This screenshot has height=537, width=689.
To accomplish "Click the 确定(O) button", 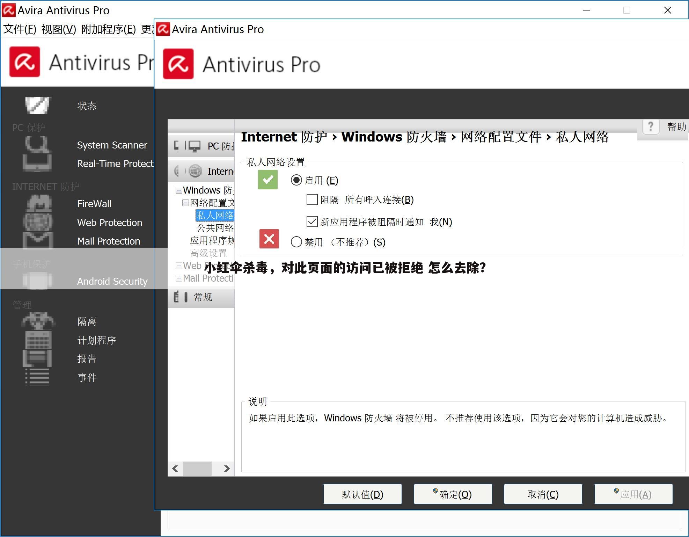I will click(453, 494).
